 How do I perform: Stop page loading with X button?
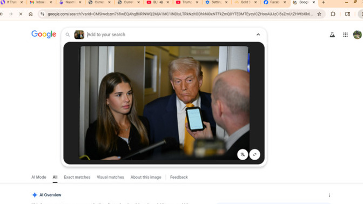point(21,14)
